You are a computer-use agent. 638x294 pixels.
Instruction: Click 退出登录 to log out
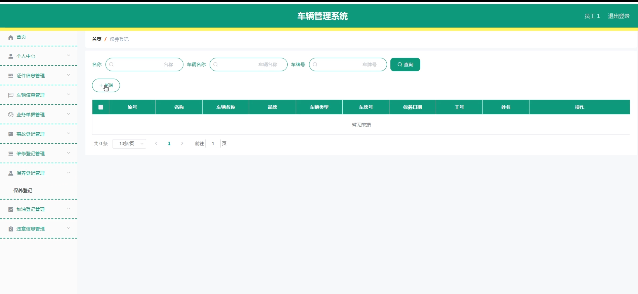pyautogui.click(x=619, y=16)
